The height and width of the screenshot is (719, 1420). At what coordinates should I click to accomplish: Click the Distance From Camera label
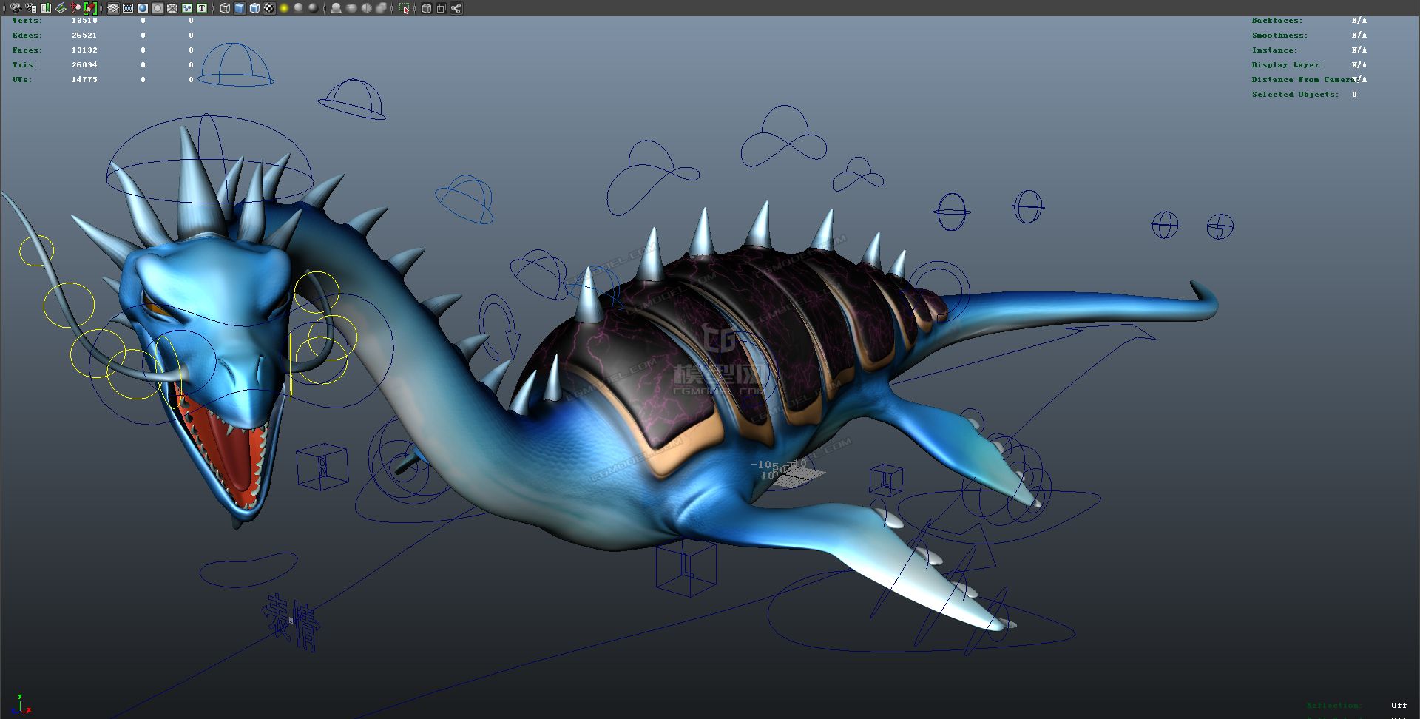pyautogui.click(x=1303, y=80)
